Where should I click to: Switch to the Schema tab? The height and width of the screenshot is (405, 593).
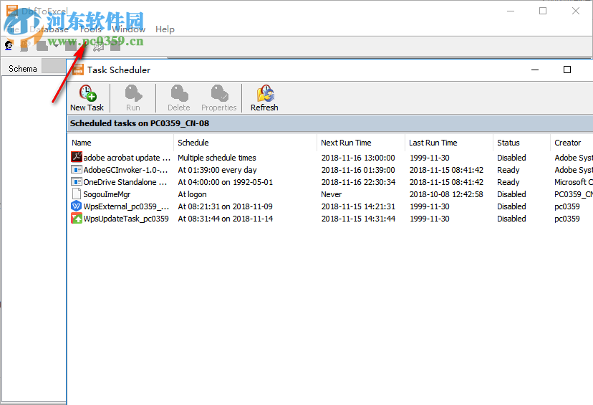tap(23, 69)
